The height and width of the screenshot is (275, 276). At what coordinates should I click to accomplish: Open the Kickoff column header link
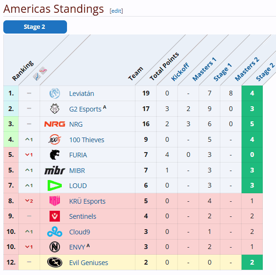tap(180, 72)
